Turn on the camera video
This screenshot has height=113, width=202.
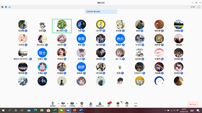pyautogui.click(x=63, y=104)
